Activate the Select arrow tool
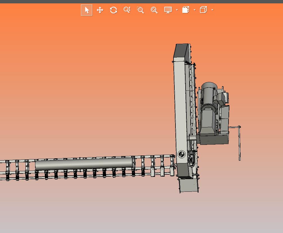The image size is (283, 233). [87, 10]
